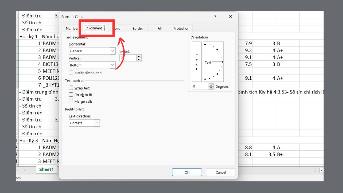Set orientation to the top dial point
Image resolution: width=343 pixels, height=193 pixels.
click(x=205, y=44)
